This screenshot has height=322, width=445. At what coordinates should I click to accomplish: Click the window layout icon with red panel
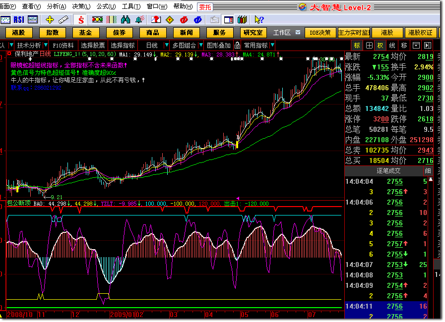point(229,19)
